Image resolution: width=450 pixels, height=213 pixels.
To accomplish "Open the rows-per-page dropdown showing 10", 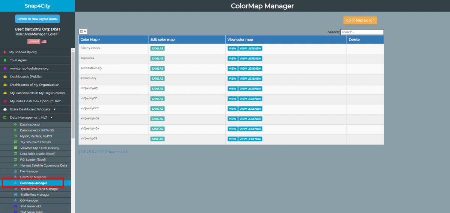I will tap(83, 32).
